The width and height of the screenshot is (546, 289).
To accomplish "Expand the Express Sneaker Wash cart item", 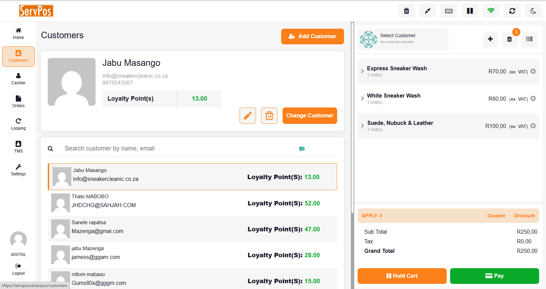I will [x=362, y=71].
